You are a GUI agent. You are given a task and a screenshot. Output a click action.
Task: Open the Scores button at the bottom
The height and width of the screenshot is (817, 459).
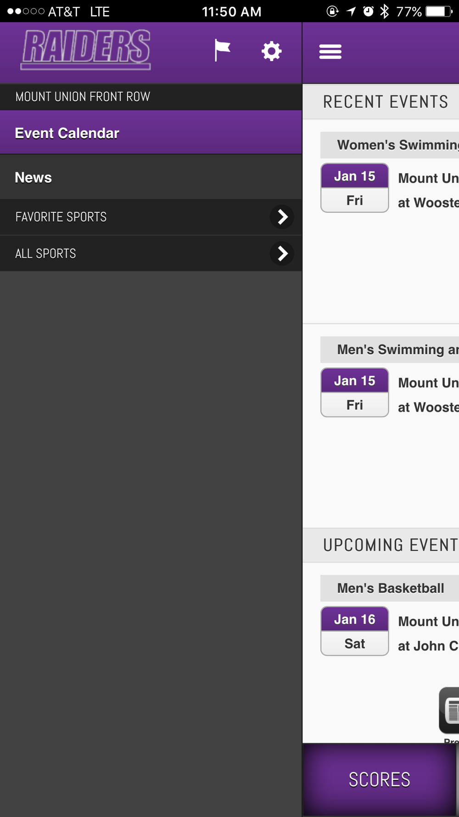(x=380, y=780)
